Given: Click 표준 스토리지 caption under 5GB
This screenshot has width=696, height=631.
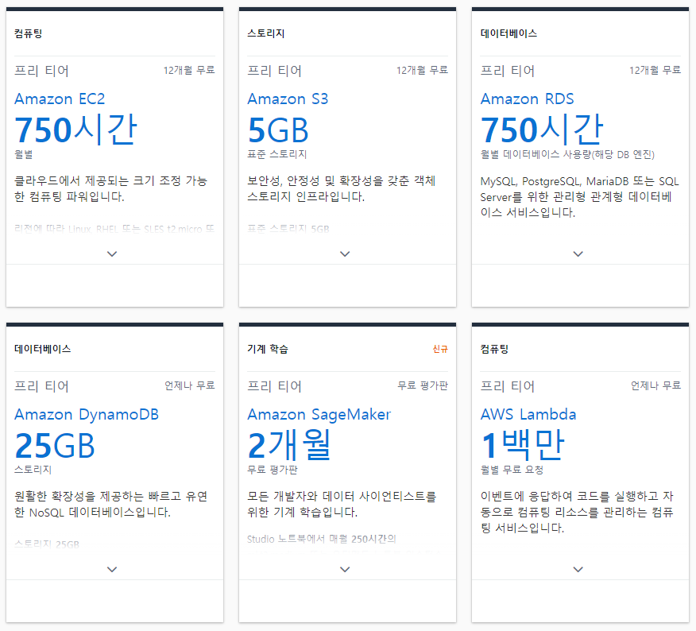Looking at the screenshot, I should pos(277,154).
